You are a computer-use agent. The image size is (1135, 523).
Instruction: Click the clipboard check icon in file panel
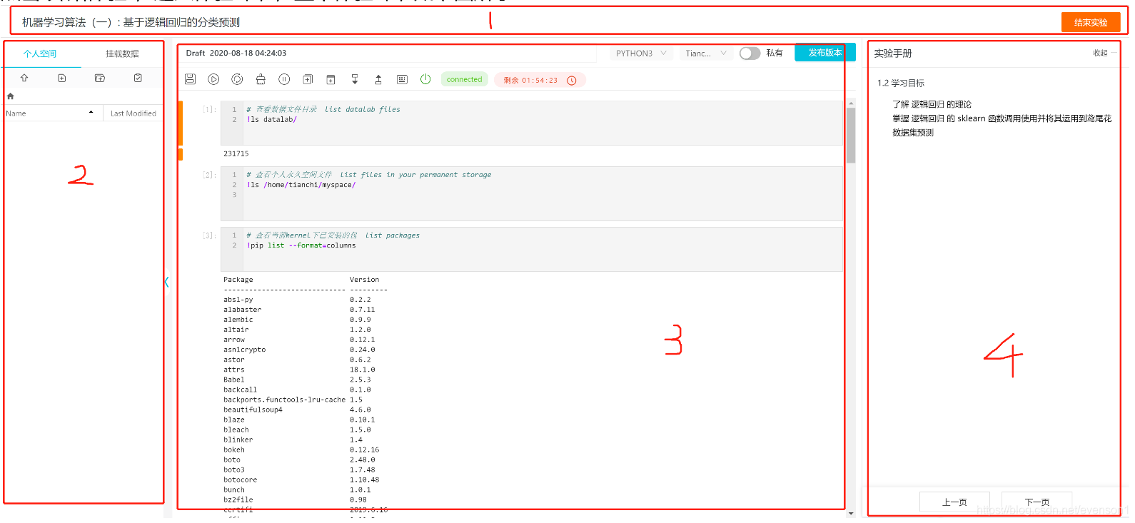(138, 78)
